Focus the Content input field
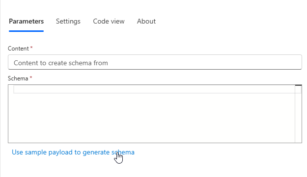The width and height of the screenshot is (307, 177). click(155, 62)
